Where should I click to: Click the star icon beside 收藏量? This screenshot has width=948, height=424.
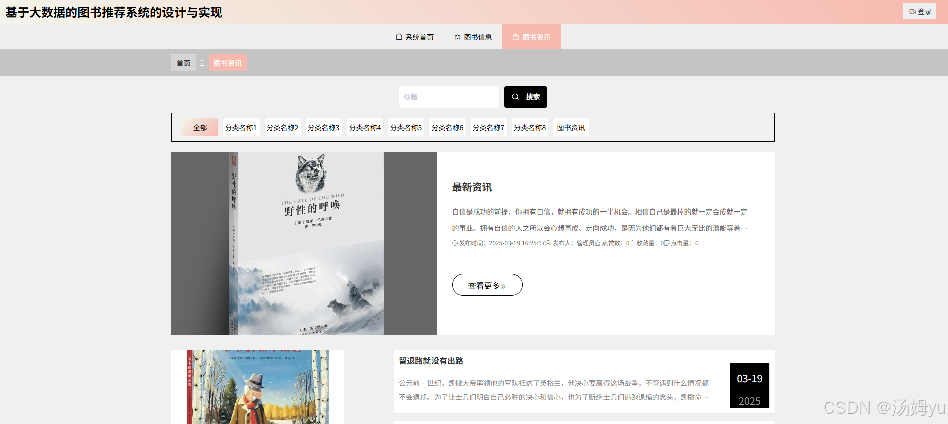(633, 243)
